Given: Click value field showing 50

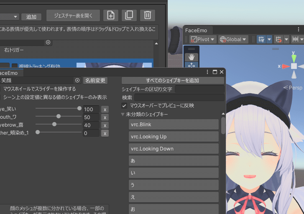Looking at the screenshot, I should click(91, 117).
